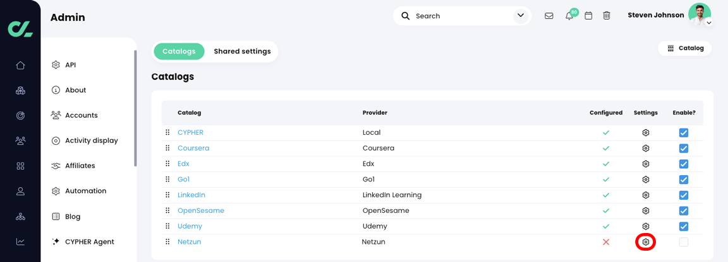Open the mail messages icon
The image size is (728, 262).
pos(549,16)
